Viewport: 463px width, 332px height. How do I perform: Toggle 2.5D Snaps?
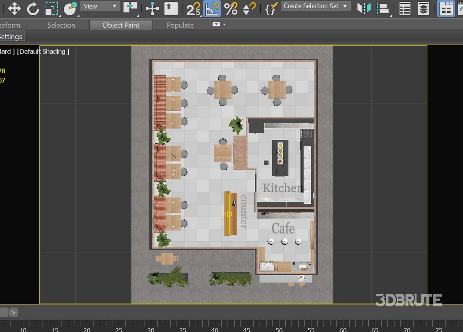pos(193,8)
